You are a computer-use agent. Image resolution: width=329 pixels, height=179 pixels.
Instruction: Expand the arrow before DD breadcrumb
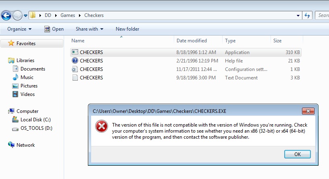coord(40,16)
